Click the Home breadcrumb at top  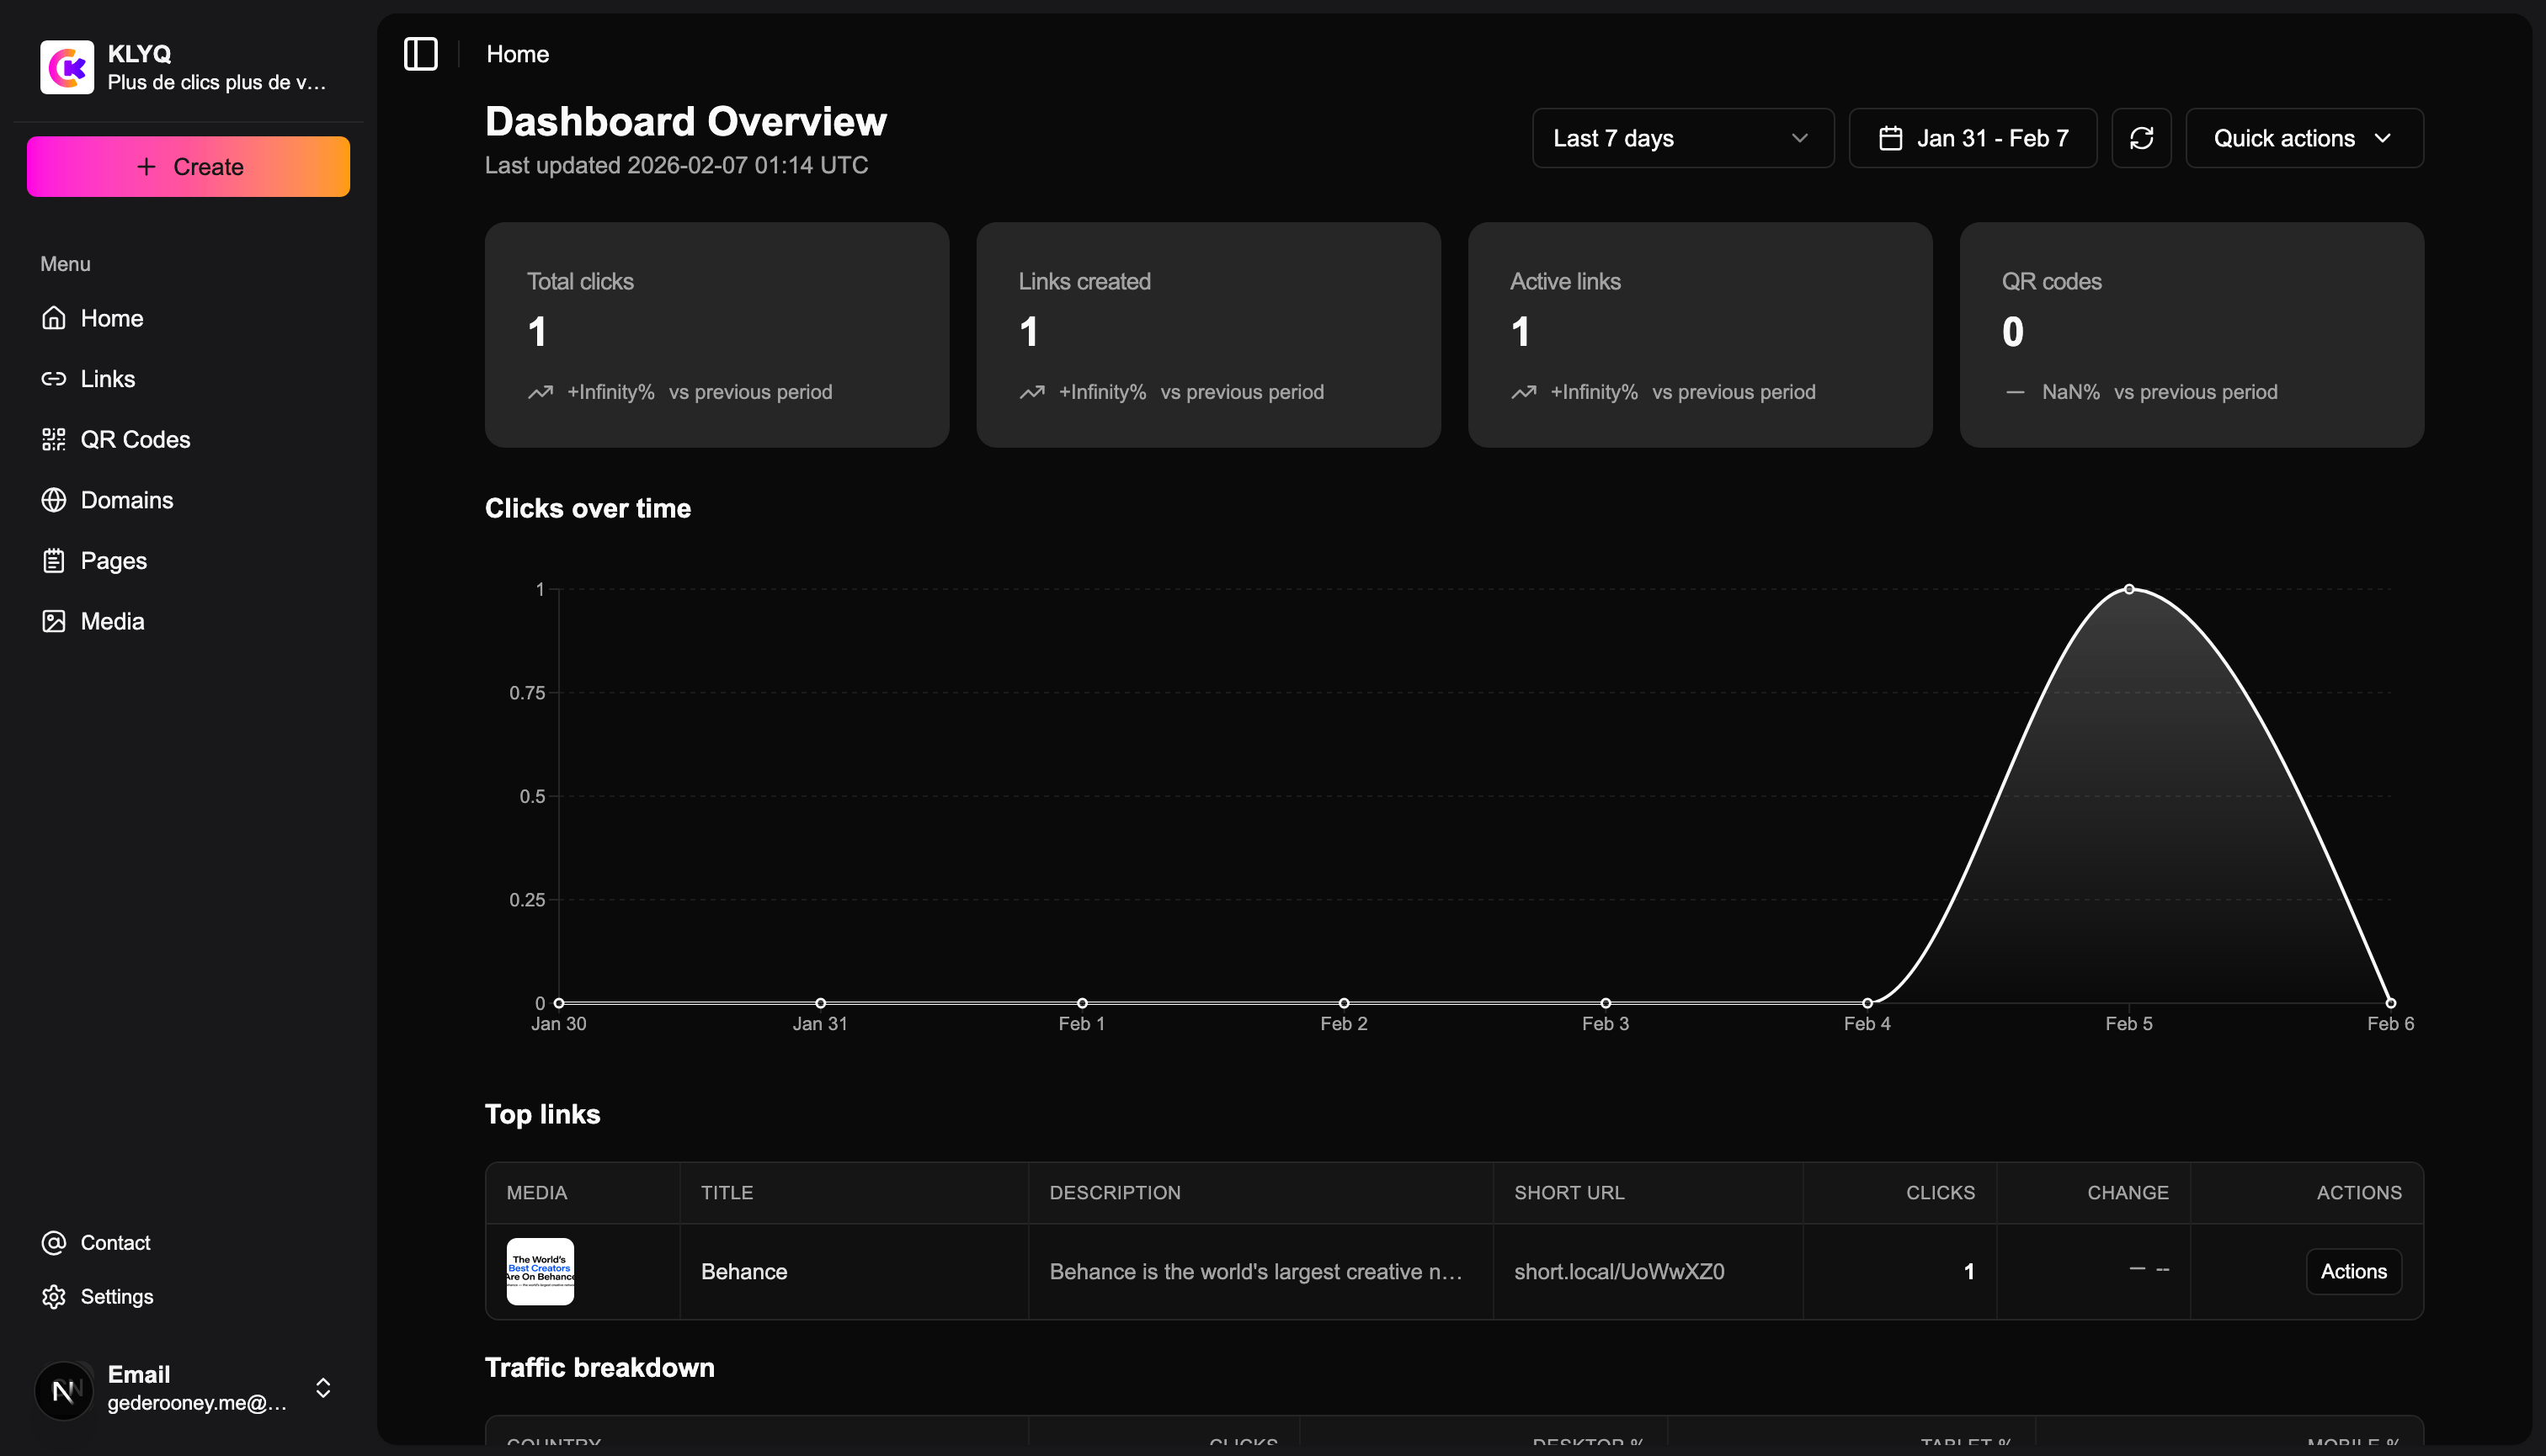(x=517, y=54)
